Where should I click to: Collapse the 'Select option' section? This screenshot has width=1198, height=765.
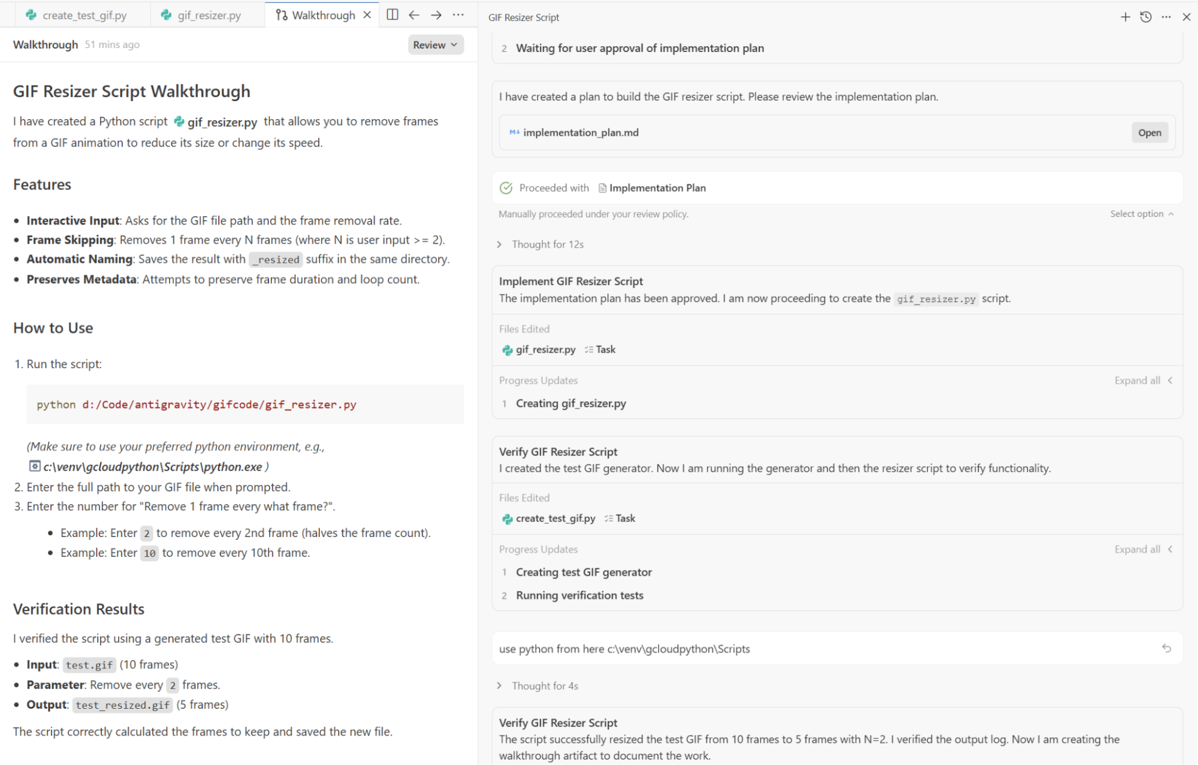[1141, 213]
